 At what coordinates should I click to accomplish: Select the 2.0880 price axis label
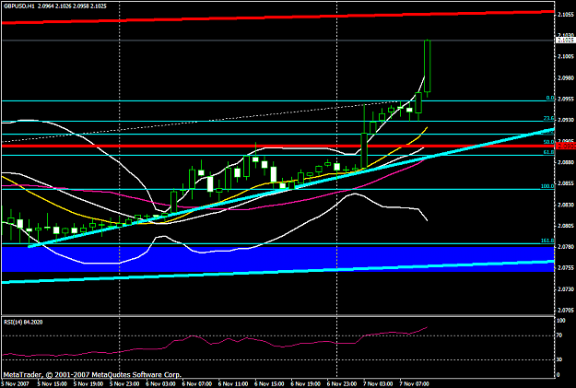click(x=566, y=162)
